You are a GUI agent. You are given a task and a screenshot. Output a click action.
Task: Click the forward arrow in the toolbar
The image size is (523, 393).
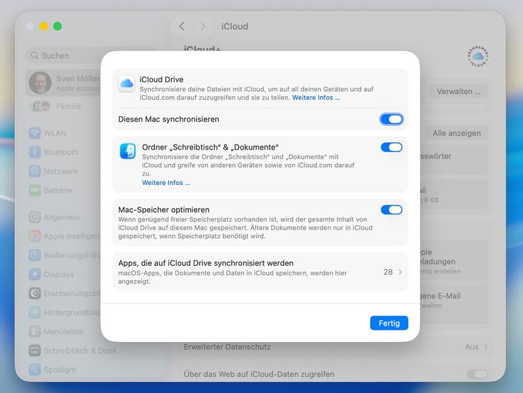203,27
